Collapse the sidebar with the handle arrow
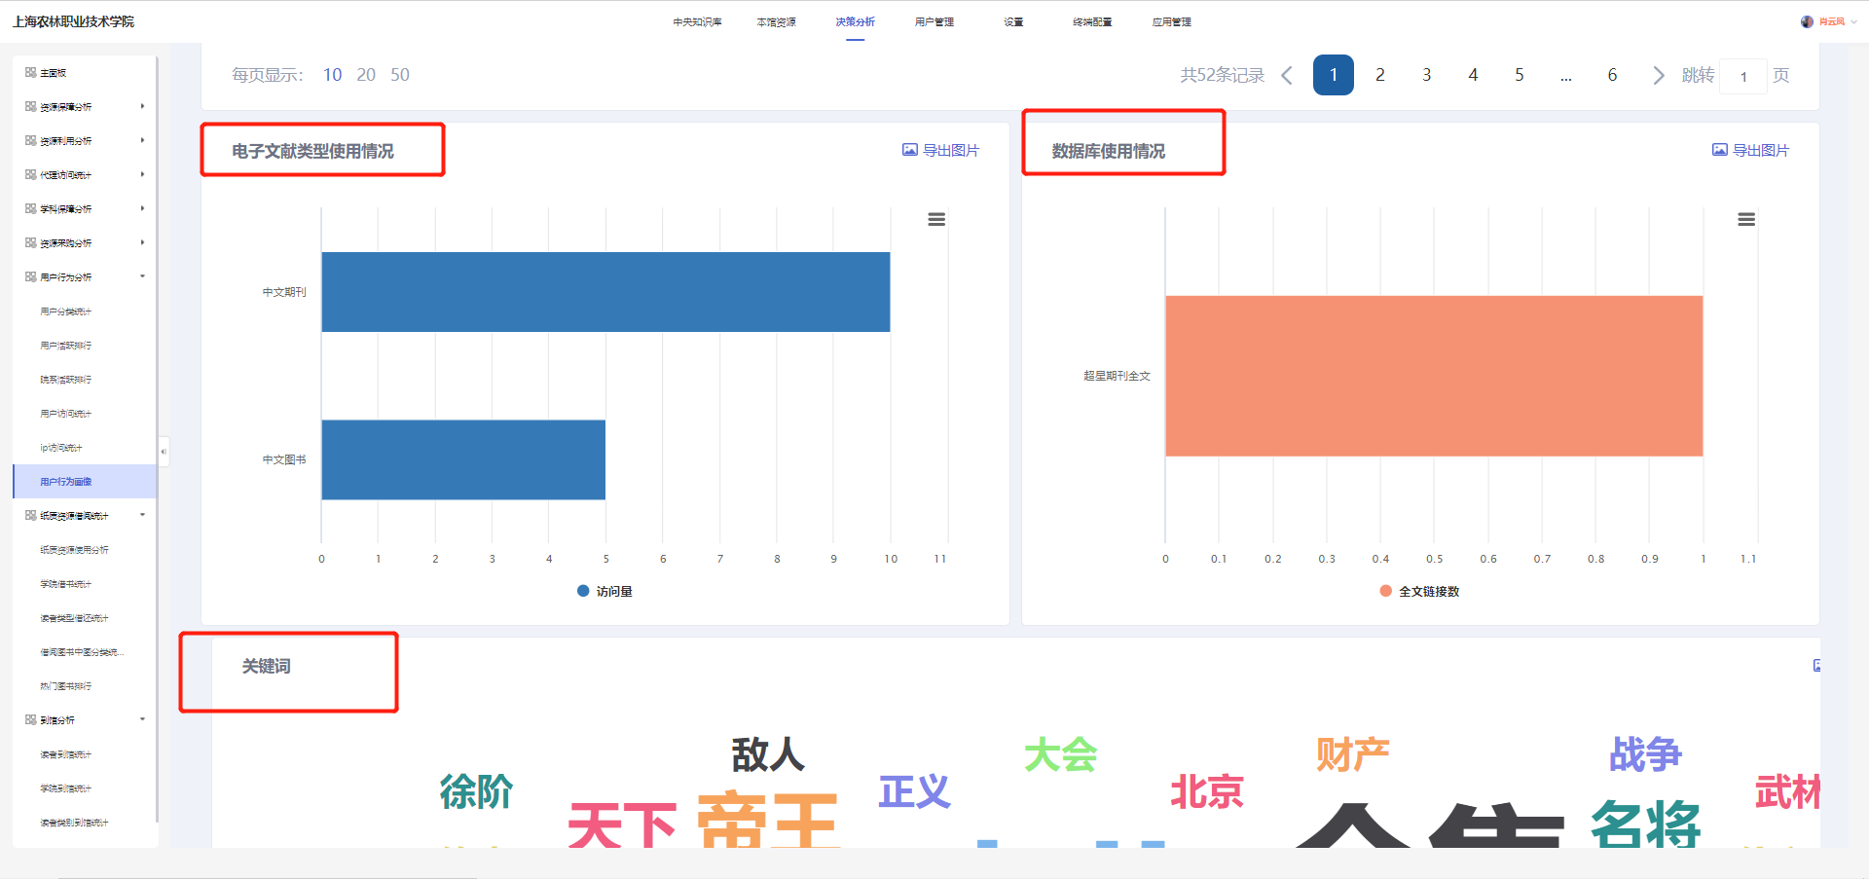The height and width of the screenshot is (879, 1869). (x=164, y=452)
